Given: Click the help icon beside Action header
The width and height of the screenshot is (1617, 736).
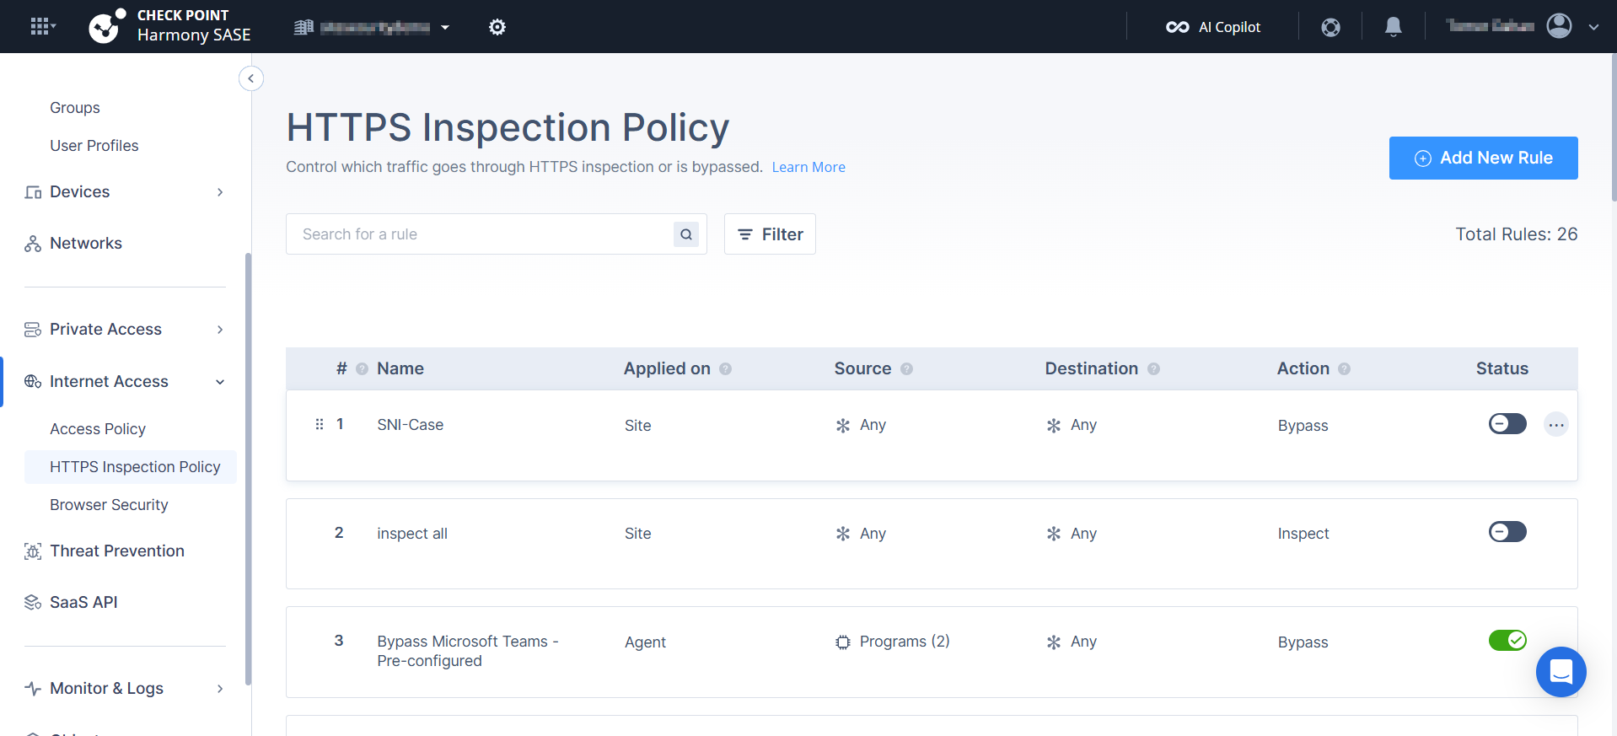Looking at the screenshot, I should point(1344,369).
